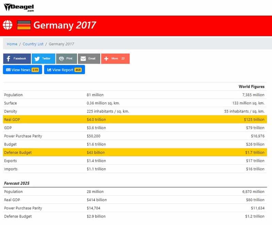The width and height of the screenshot is (272, 225).
Task: Open Country List breadcrumb link
Action: click(x=33, y=44)
